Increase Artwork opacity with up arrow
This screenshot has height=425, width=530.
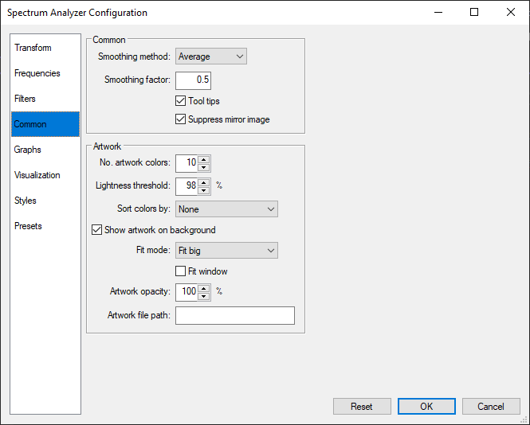coord(204,287)
